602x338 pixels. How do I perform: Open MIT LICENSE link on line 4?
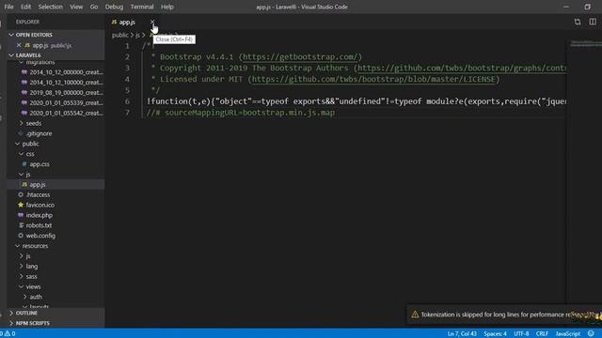[x=373, y=79]
